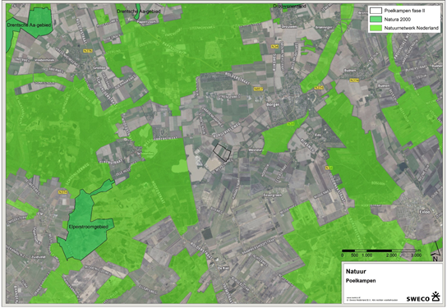Click 'Drentsche Aa-gebied' label above Papenvoort
The height and width of the screenshot is (308, 447).
click(139, 11)
